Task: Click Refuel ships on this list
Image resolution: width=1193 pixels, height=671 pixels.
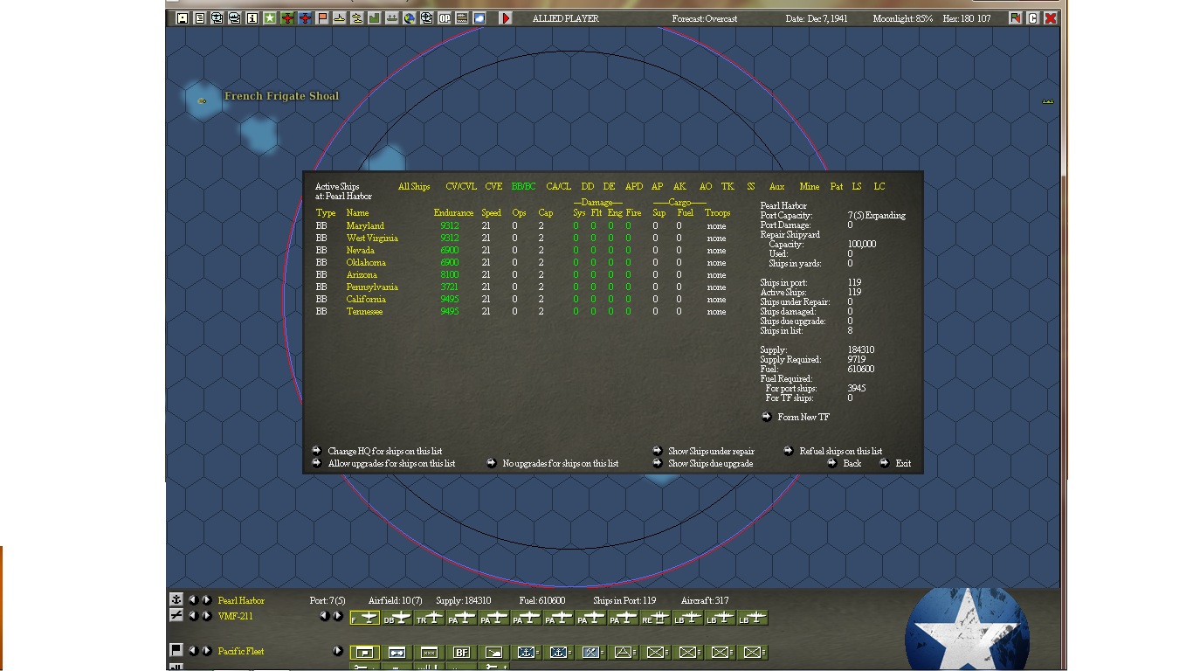Action: pyautogui.click(x=841, y=451)
